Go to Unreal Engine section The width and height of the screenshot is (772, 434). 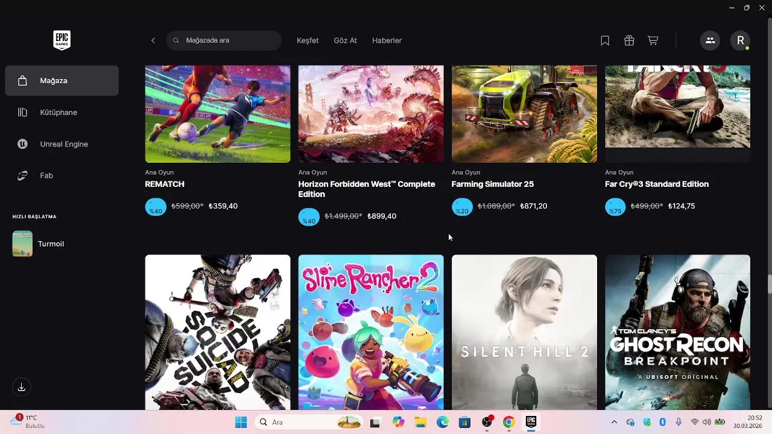tap(62, 144)
